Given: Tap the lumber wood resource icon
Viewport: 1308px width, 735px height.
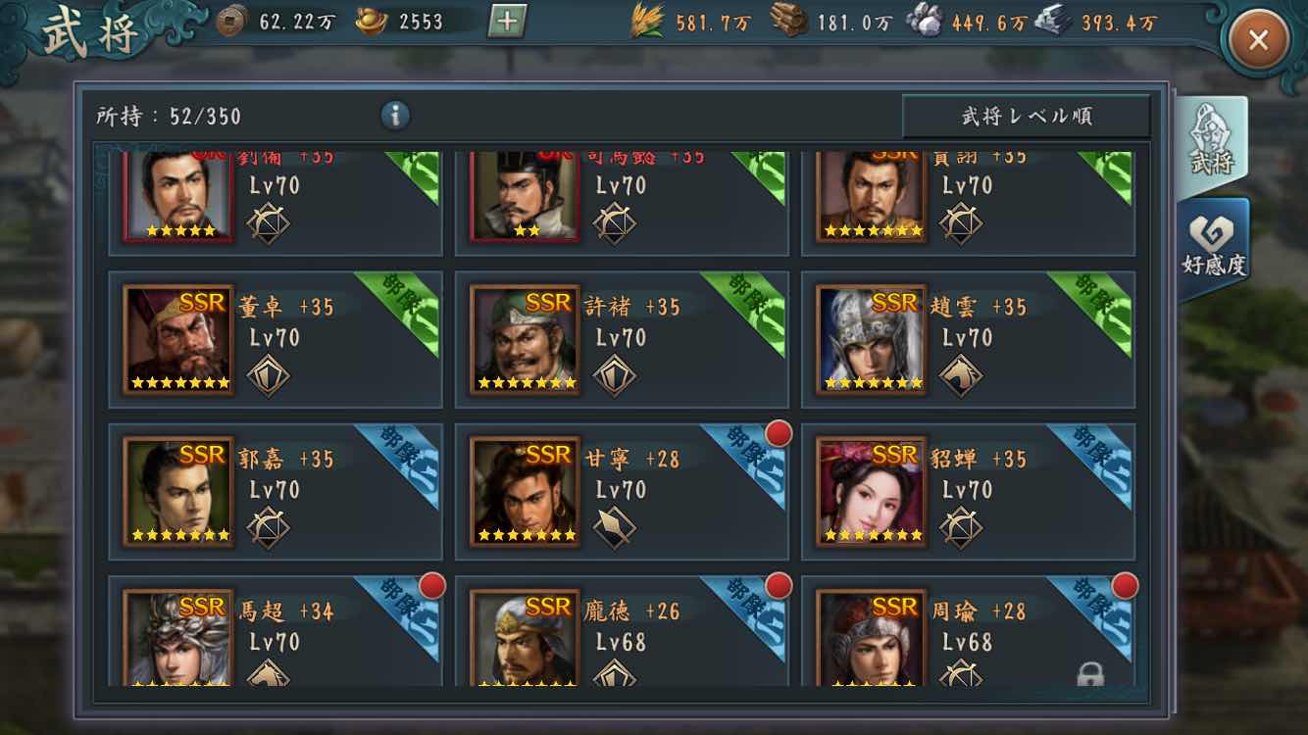Looking at the screenshot, I should (x=788, y=21).
